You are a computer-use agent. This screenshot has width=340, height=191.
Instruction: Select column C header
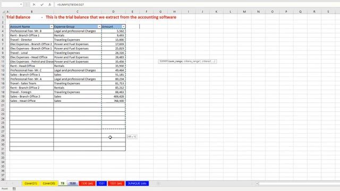coord(78,12)
